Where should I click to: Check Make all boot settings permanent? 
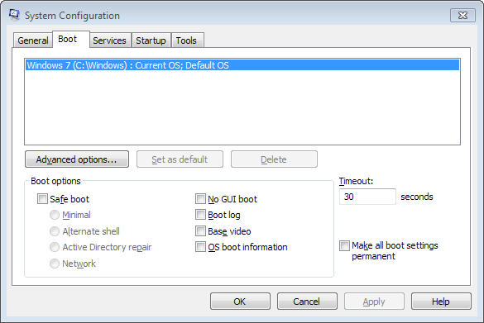point(344,245)
